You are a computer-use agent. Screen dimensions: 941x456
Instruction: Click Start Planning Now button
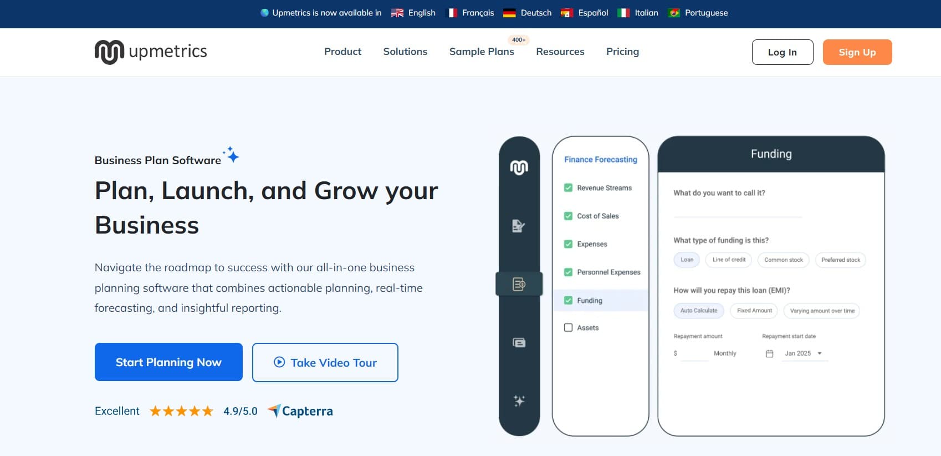pos(168,362)
